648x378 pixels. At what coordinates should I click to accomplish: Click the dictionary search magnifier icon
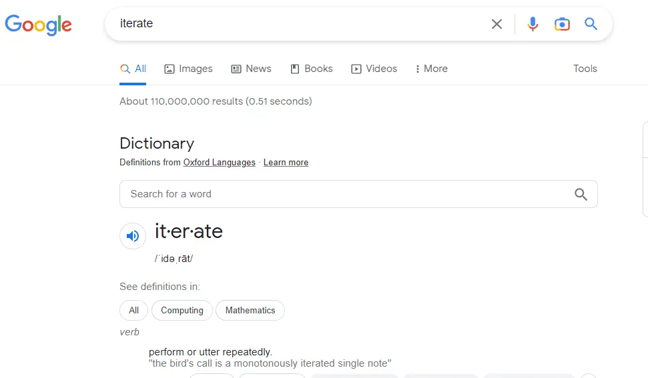[x=581, y=194]
